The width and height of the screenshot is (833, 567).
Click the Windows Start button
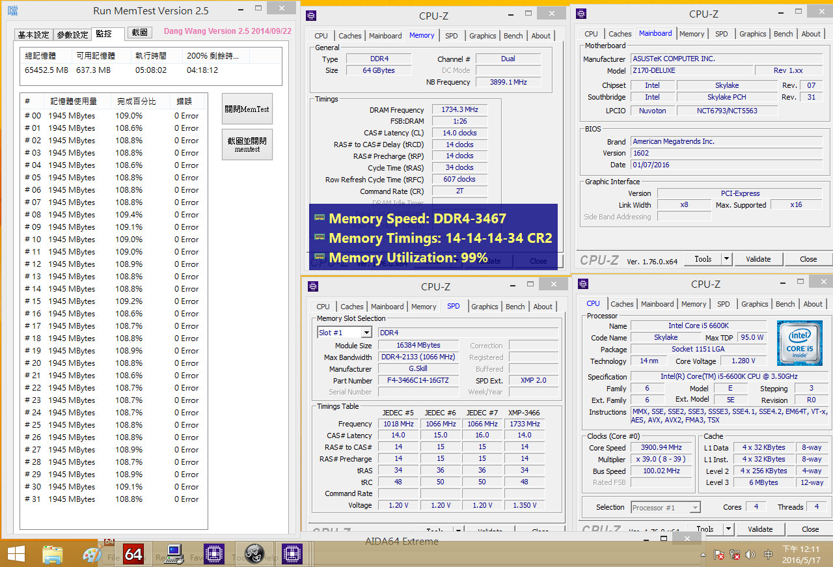(17, 554)
